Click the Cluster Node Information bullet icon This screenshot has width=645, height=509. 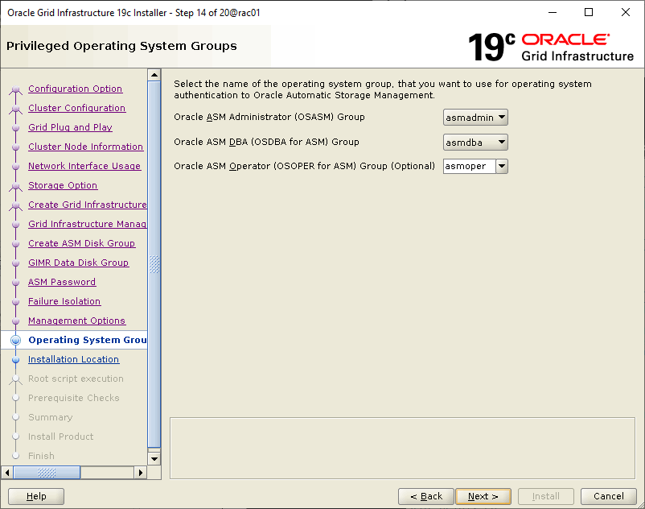pyautogui.click(x=15, y=147)
